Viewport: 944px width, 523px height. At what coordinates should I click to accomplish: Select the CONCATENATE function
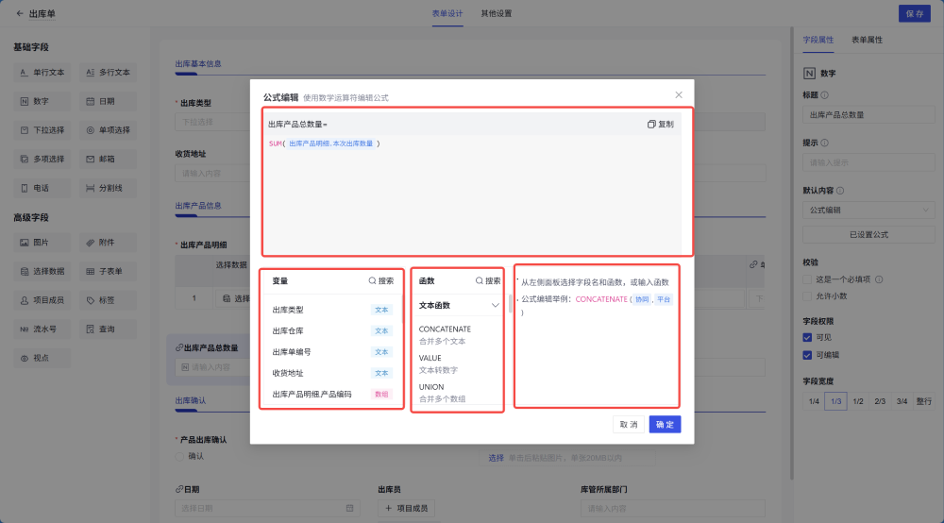click(x=445, y=329)
